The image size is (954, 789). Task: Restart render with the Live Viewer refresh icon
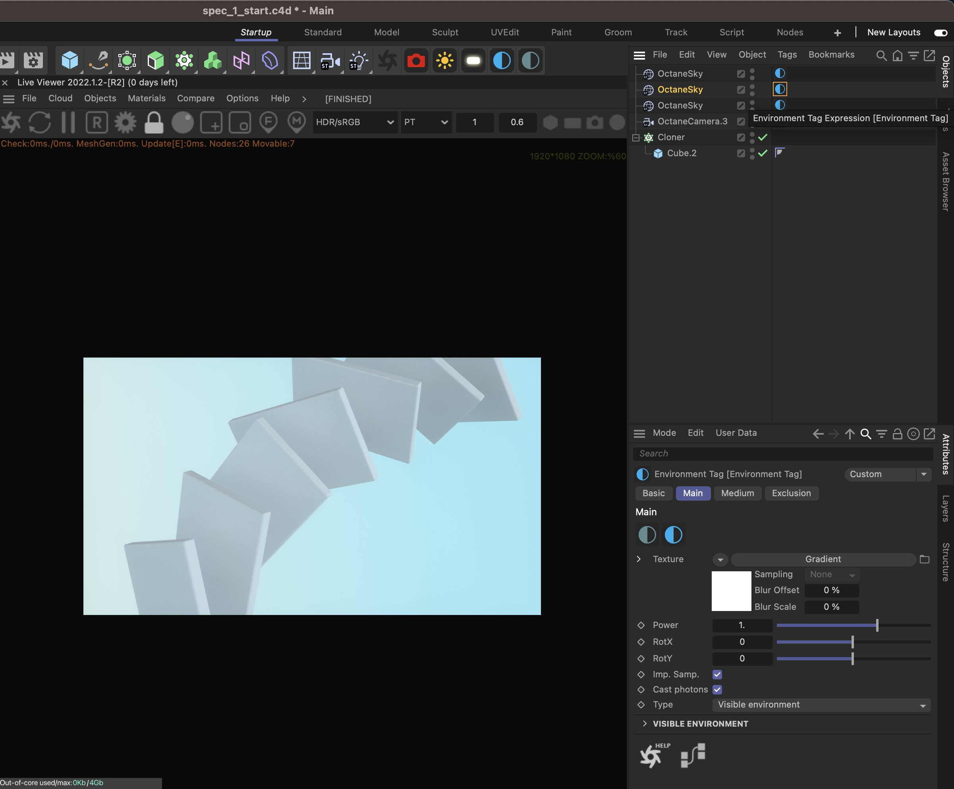(x=40, y=122)
